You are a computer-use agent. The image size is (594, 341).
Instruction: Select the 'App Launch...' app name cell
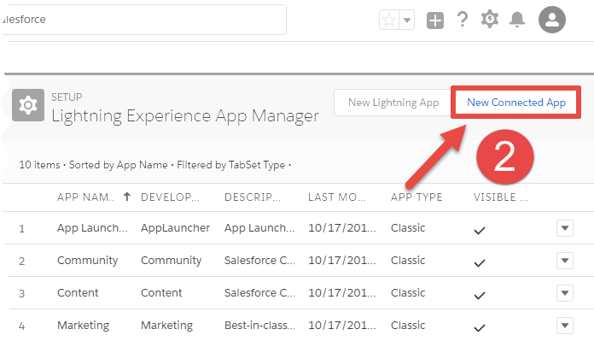tap(92, 228)
